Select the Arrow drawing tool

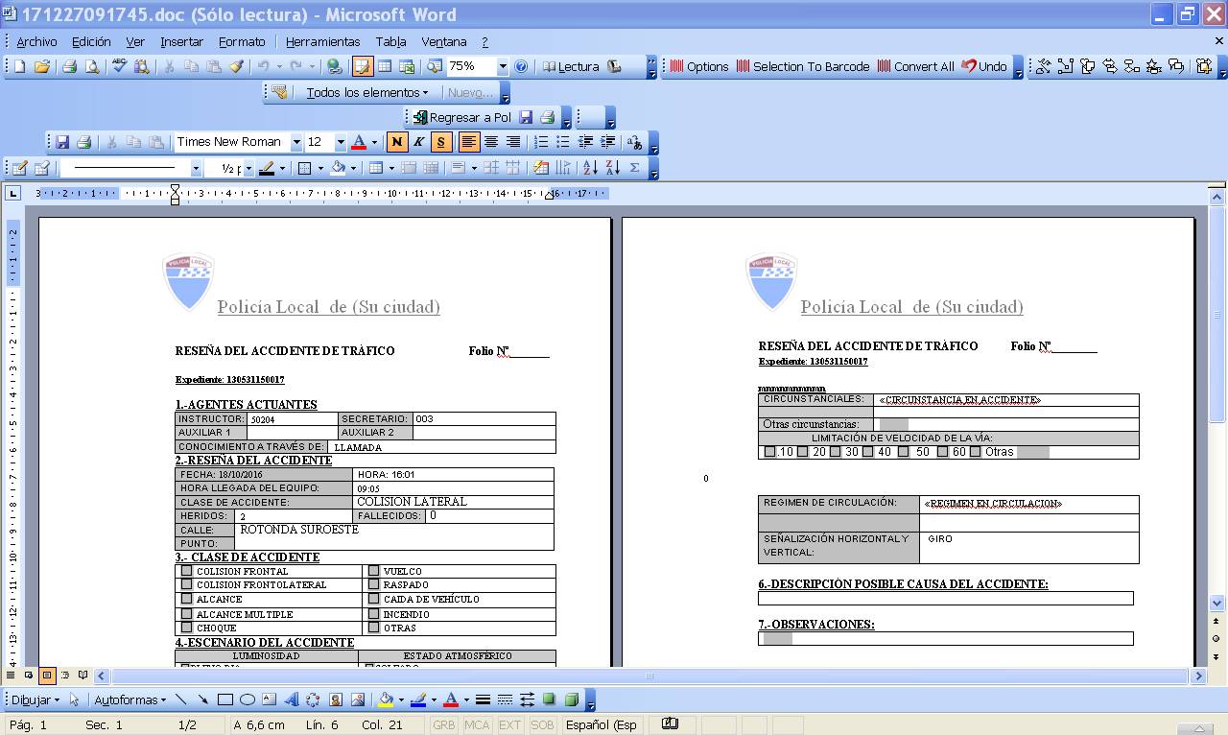(x=203, y=699)
